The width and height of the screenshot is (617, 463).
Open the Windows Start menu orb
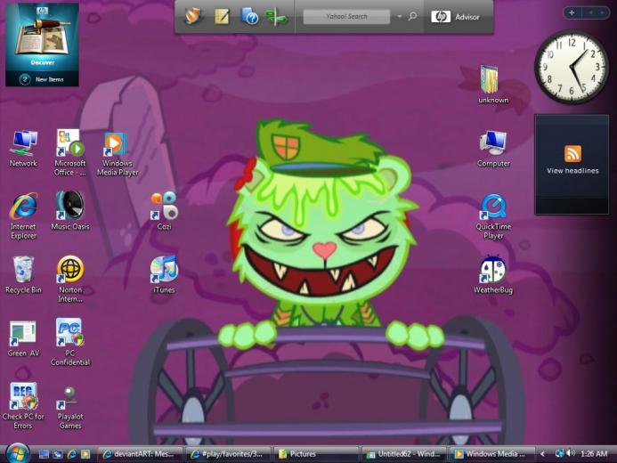coord(17,453)
